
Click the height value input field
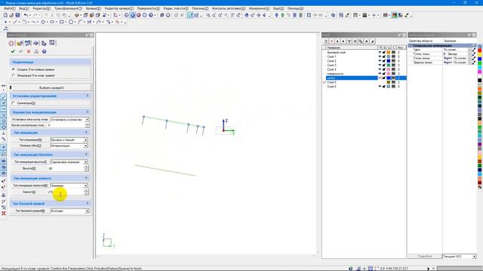click(x=66, y=169)
